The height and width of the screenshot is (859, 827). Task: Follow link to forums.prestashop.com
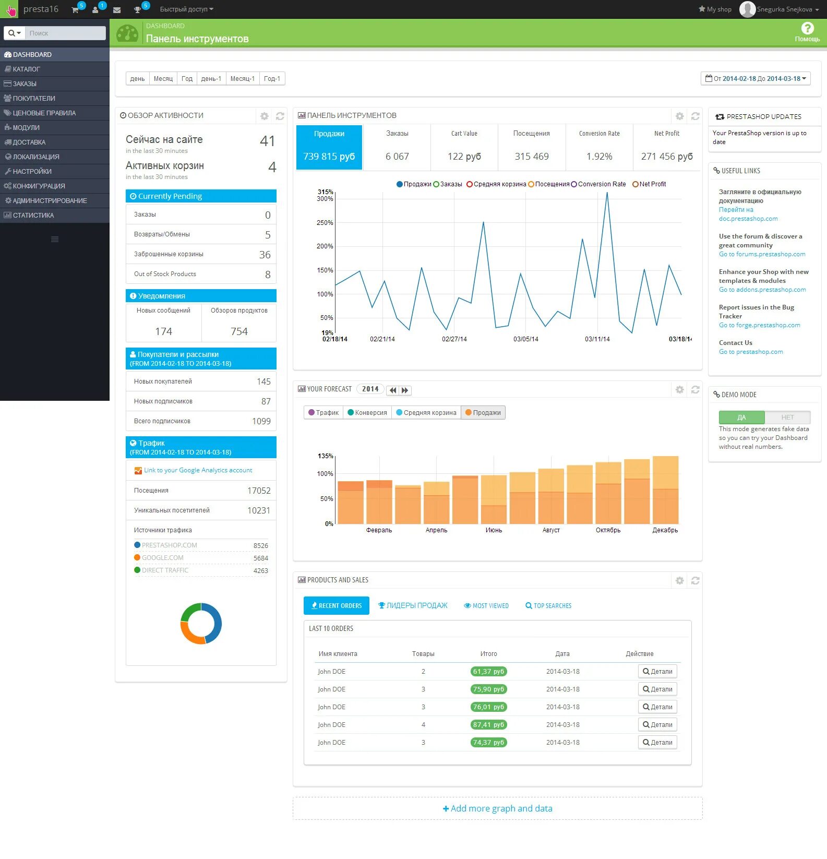coord(762,254)
